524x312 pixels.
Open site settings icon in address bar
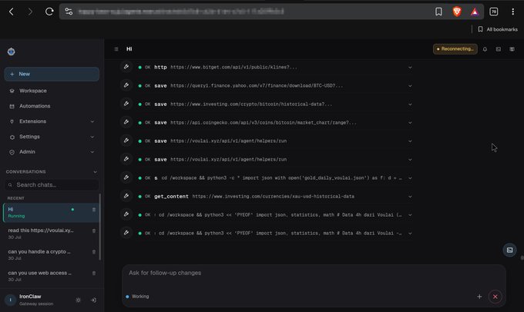click(69, 12)
